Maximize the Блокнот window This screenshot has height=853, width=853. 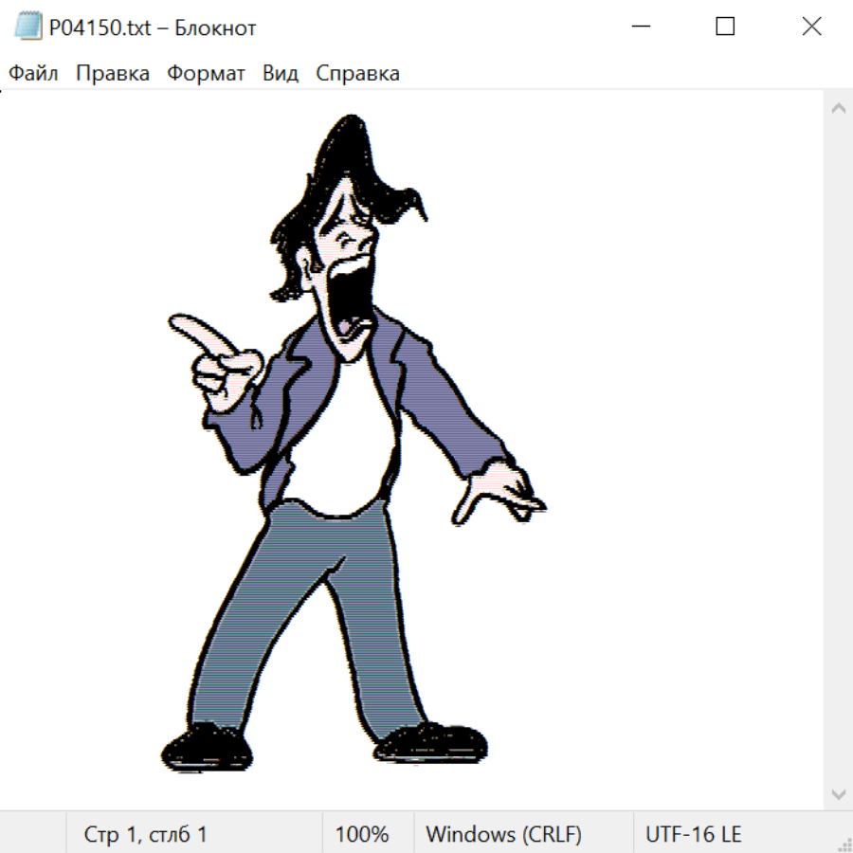pos(725,27)
